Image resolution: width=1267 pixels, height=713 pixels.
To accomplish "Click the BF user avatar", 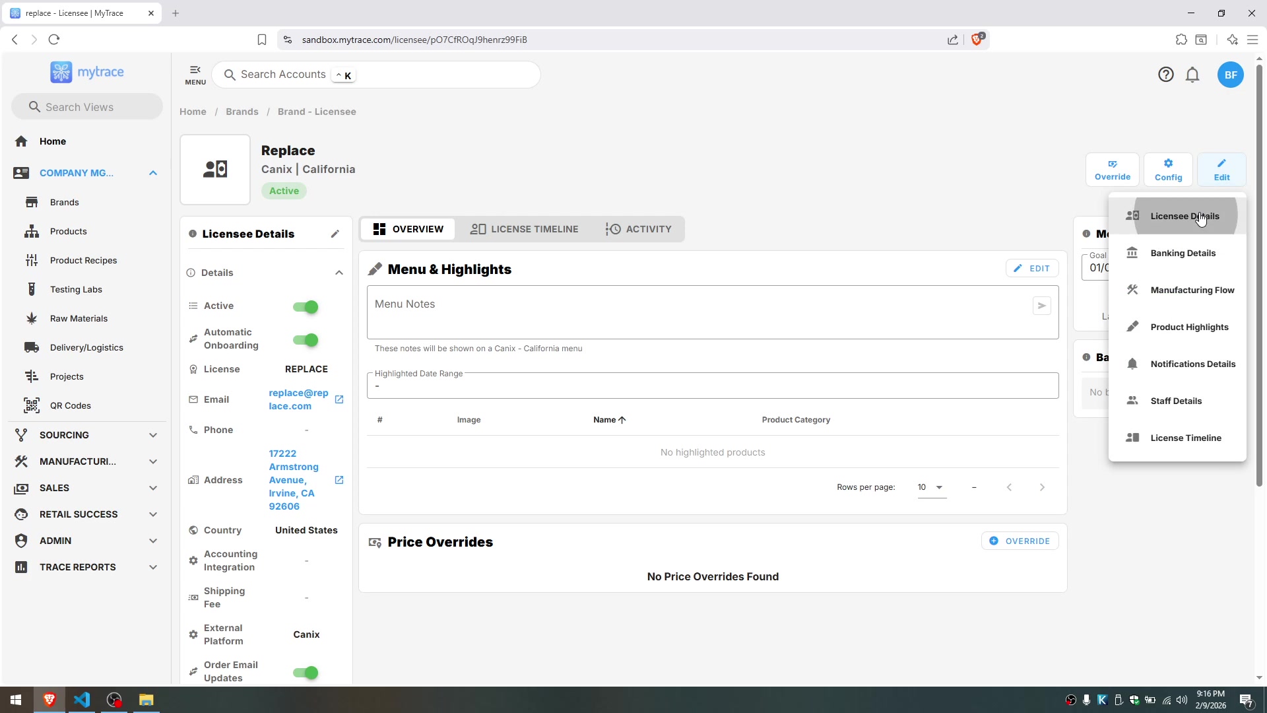I will pos(1230,75).
